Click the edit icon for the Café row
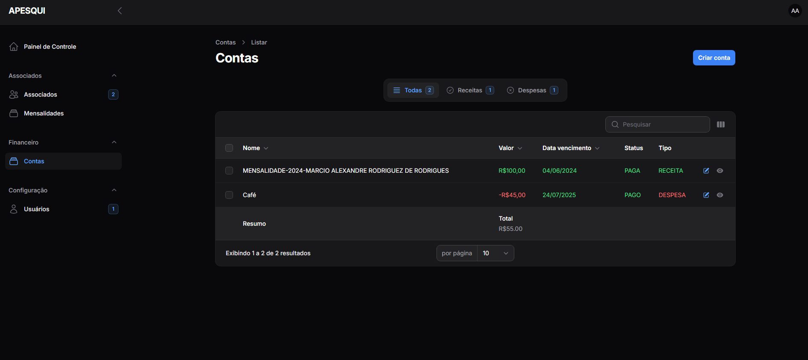The image size is (808, 360). click(x=706, y=195)
